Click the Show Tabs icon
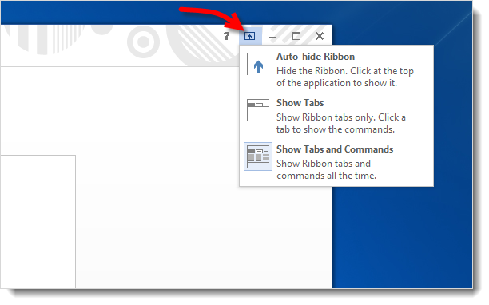The height and width of the screenshot is (305, 489). 258,110
